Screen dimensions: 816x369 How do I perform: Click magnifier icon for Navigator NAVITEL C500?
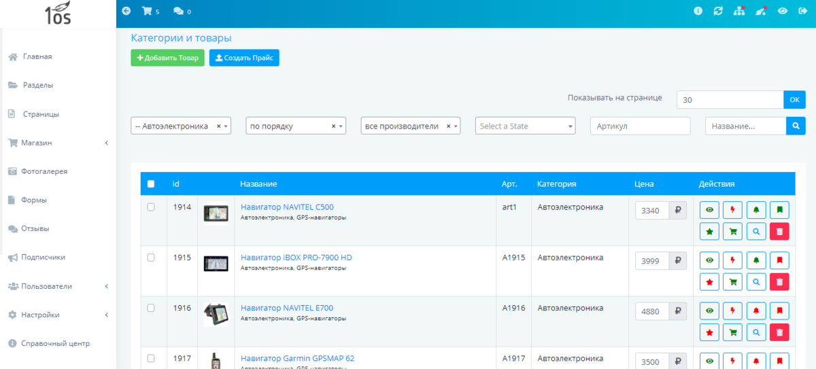[x=756, y=232]
